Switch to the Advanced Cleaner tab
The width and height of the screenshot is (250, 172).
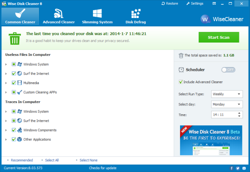(59, 16)
